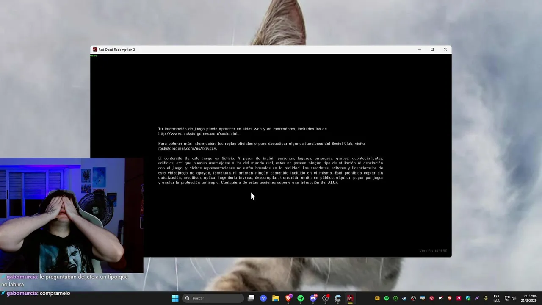Open the volume speaker tray icon
Viewport: 542px width, 305px height.
(514, 298)
